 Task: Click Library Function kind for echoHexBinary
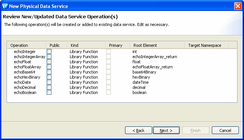click(x=84, y=77)
